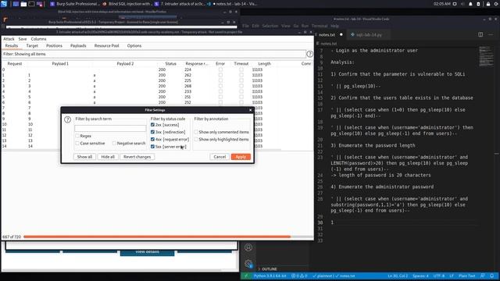Switch to the Positions tab
Screen dimensions: 500x281
[54, 46]
